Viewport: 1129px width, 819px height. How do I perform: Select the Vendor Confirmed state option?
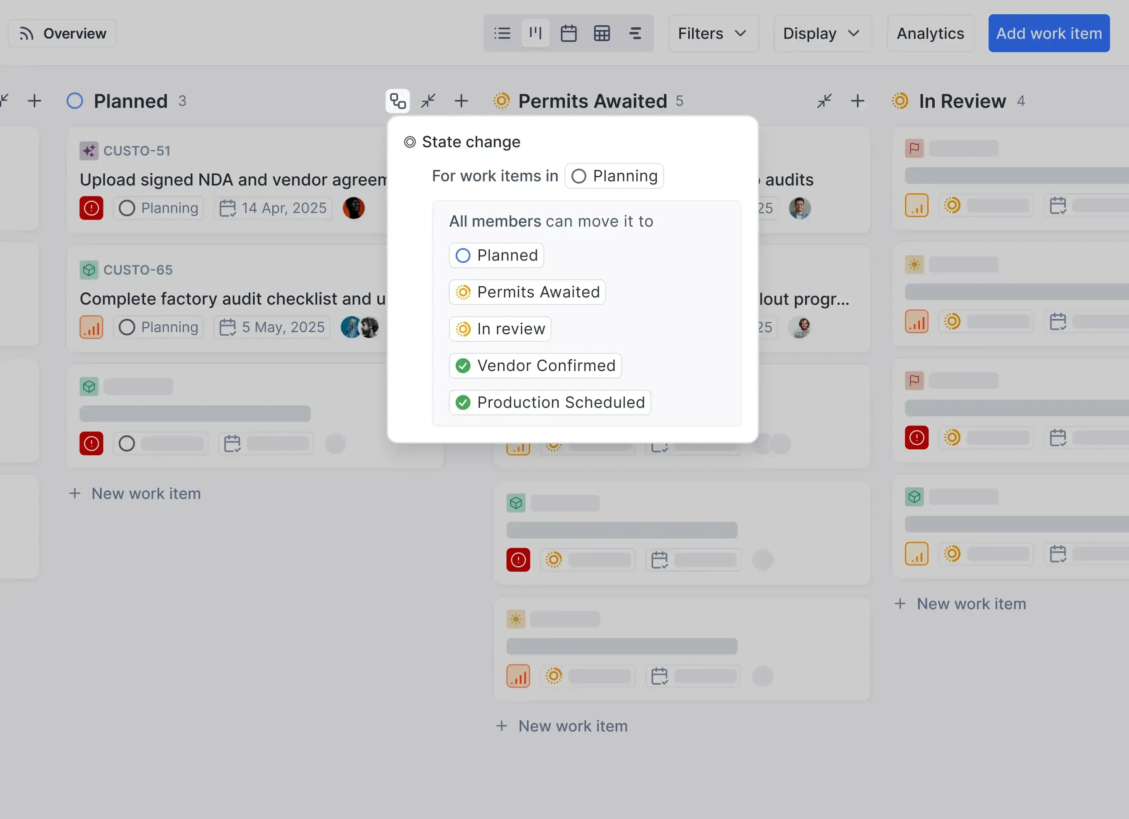pyautogui.click(x=535, y=365)
